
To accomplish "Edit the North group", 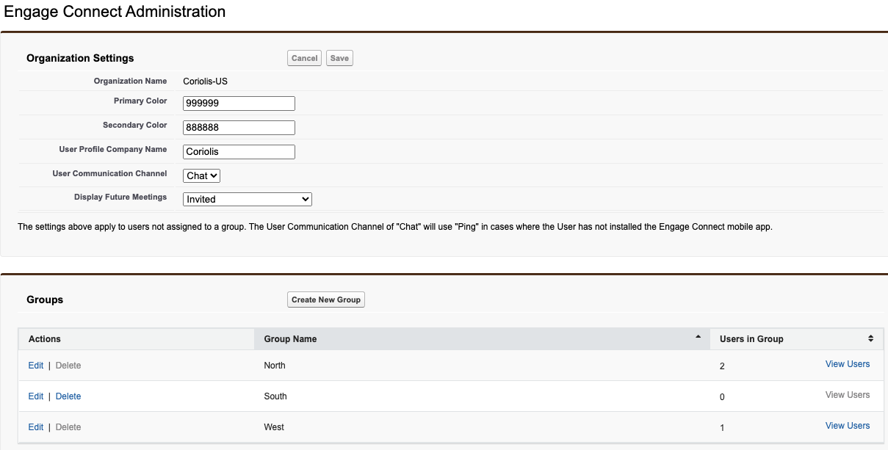I will [35, 366].
